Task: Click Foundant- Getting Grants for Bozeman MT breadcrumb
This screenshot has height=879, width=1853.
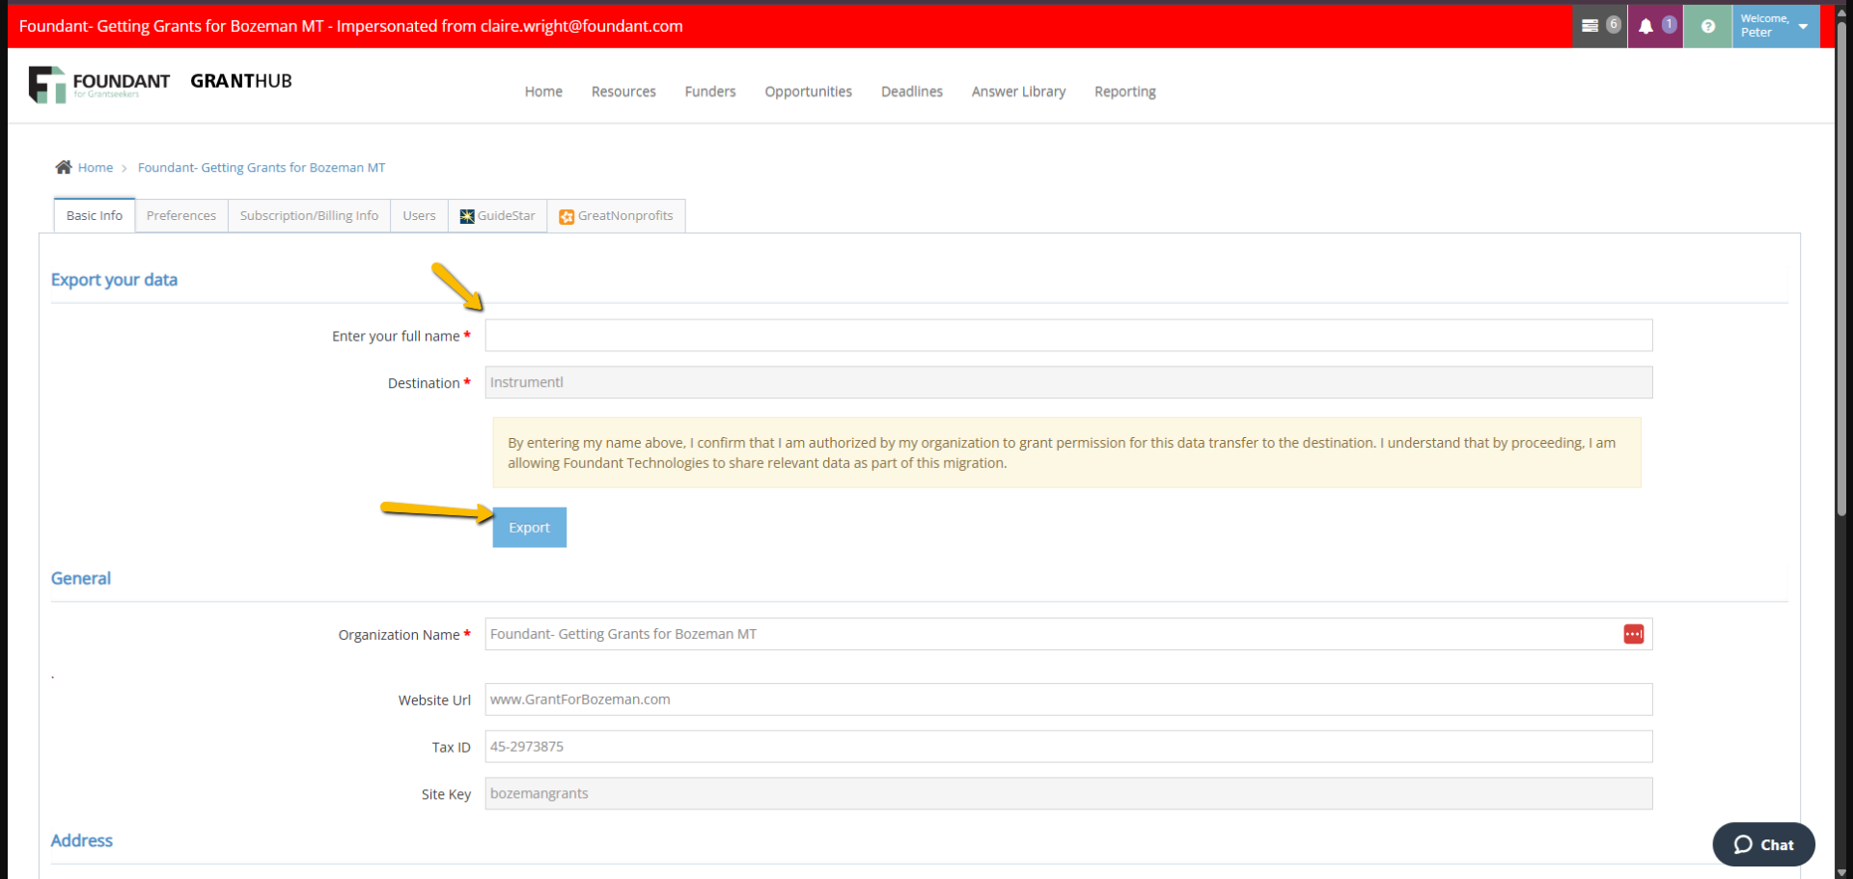Action: coord(262,168)
